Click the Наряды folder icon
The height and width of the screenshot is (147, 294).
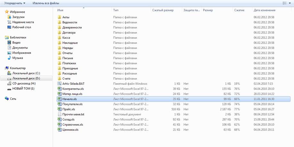60,48
